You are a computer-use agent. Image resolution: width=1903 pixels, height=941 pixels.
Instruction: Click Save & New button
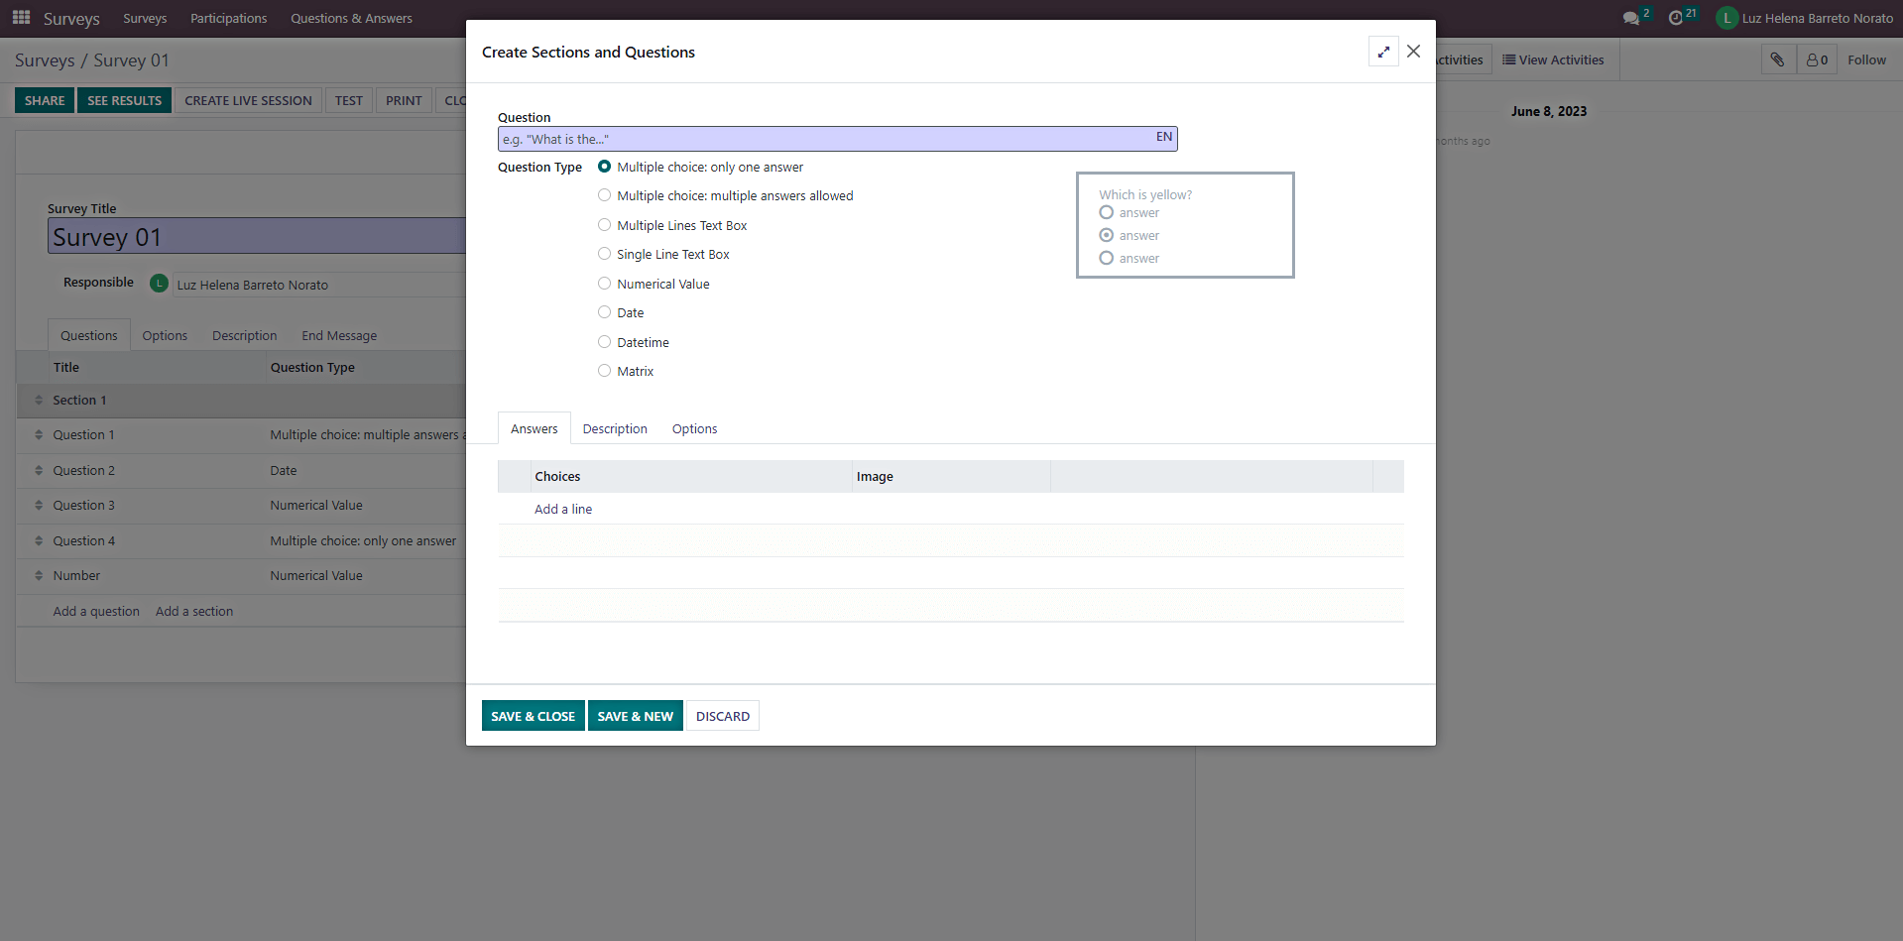[x=635, y=716]
